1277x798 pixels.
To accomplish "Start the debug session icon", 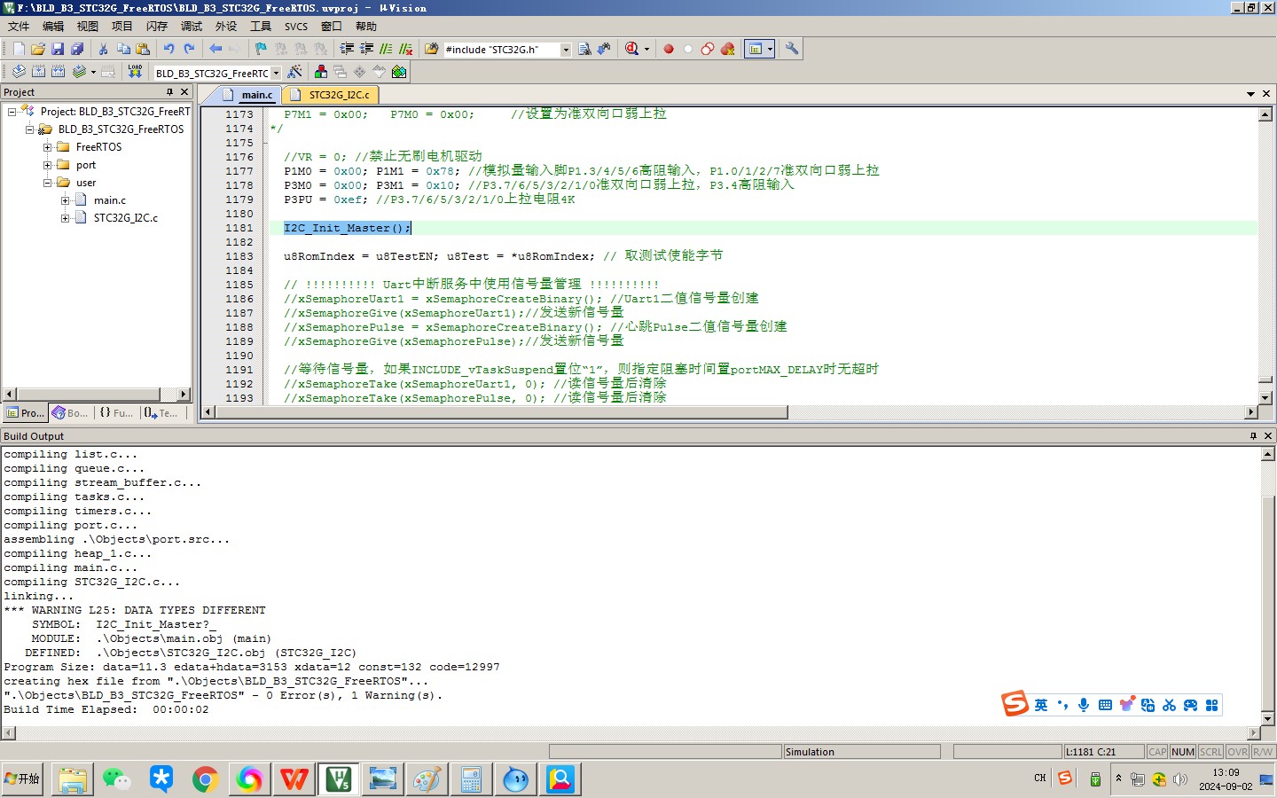I will [x=631, y=50].
